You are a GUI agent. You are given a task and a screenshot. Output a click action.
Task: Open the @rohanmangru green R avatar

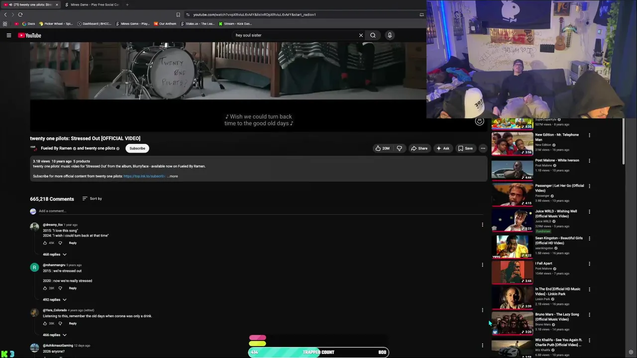pyautogui.click(x=34, y=268)
